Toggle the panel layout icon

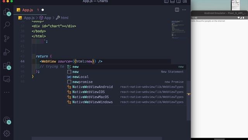pos(172,2)
